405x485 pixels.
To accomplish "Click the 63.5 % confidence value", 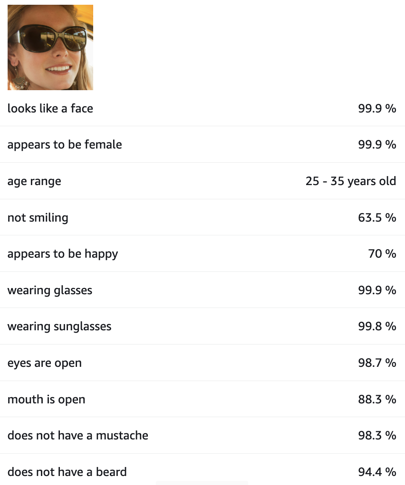I will tap(377, 217).
